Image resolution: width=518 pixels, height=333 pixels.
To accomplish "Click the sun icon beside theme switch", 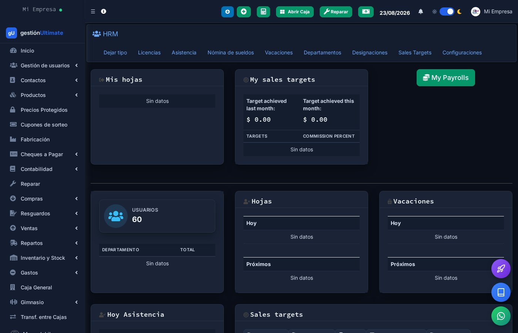I will (434, 11).
